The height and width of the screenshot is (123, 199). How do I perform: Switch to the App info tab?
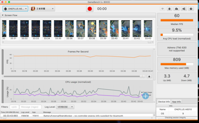click(x=176, y=102)
